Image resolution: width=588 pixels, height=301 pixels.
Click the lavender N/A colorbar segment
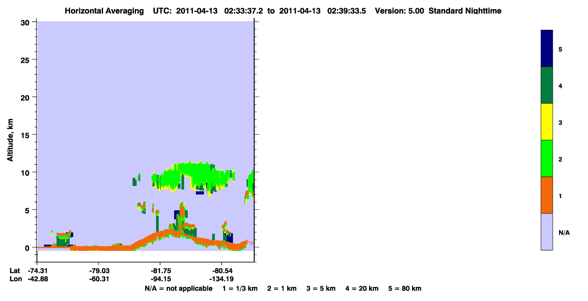(547, 232)
